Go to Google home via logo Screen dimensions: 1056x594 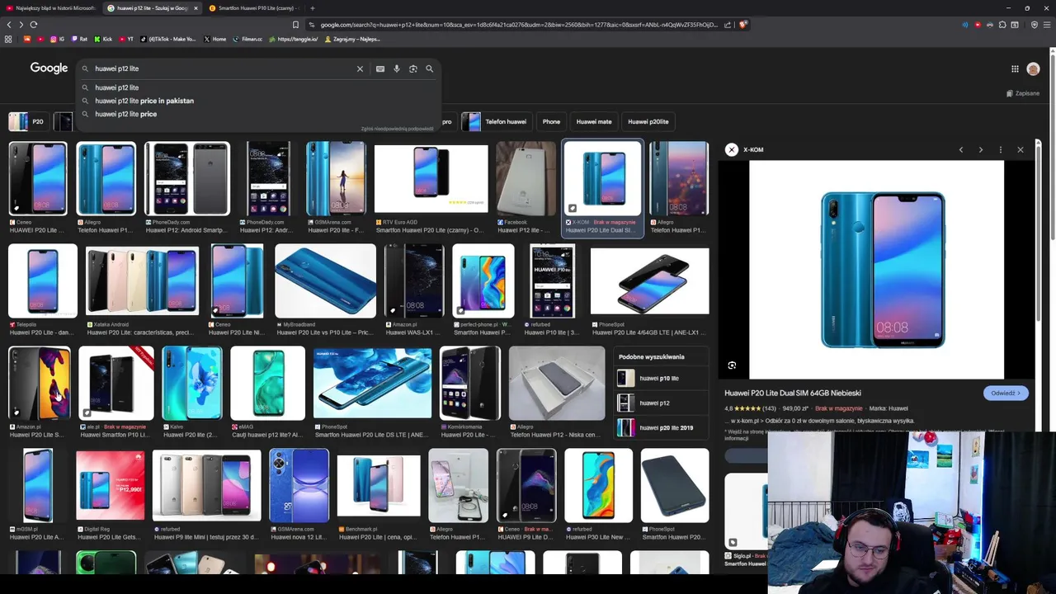(49, 68)
